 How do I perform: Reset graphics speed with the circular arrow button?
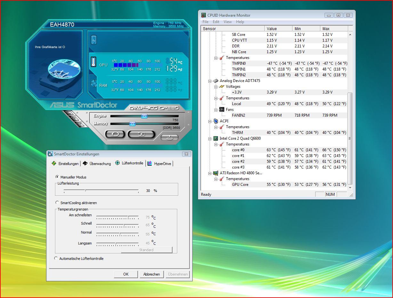coord(115,134)
